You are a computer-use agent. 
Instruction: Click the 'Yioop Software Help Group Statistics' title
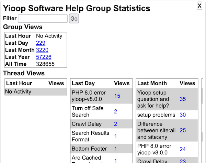pos(77,8)
